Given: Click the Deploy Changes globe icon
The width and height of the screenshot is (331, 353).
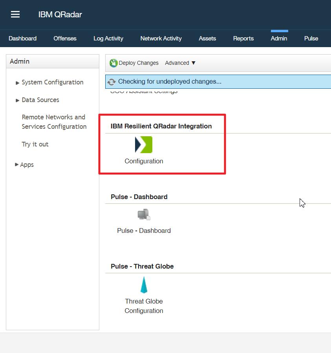Looking at the screenshot, I should [114, 62].
